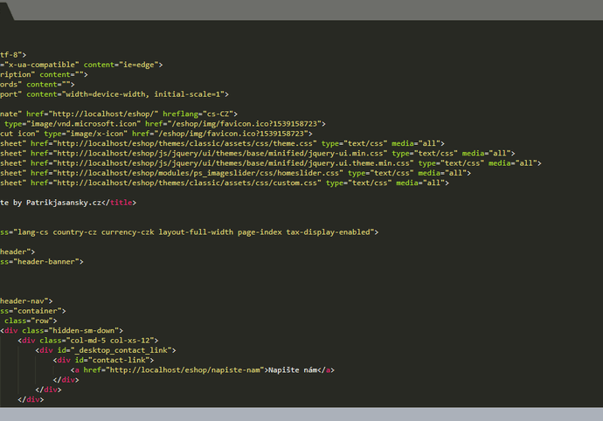Click the type="image/vnd.microsoft.icon" attribute

(73, 124)
